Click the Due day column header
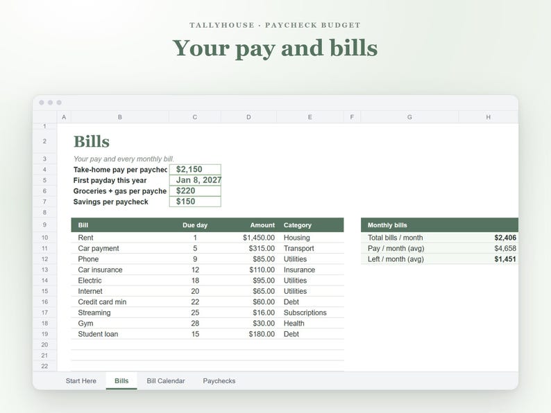 [x=195, y=225]
